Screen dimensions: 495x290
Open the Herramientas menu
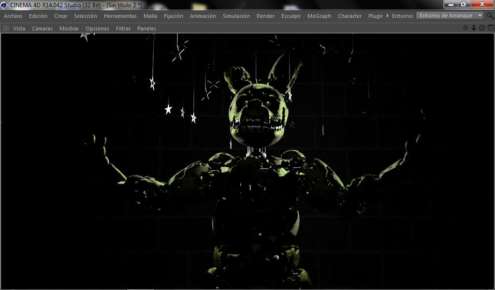[x=120, y=16]
